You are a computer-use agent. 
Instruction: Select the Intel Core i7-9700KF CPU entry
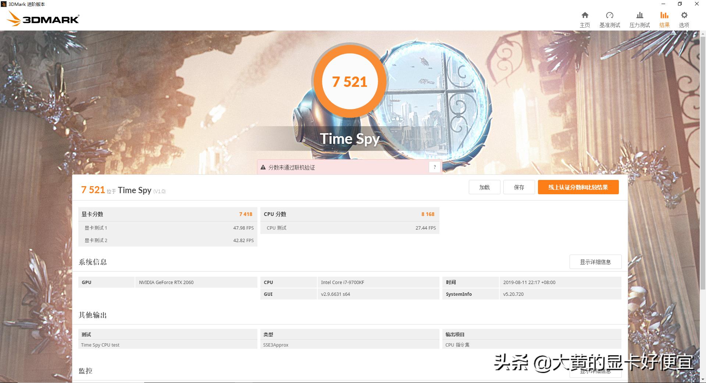(342, 282)
